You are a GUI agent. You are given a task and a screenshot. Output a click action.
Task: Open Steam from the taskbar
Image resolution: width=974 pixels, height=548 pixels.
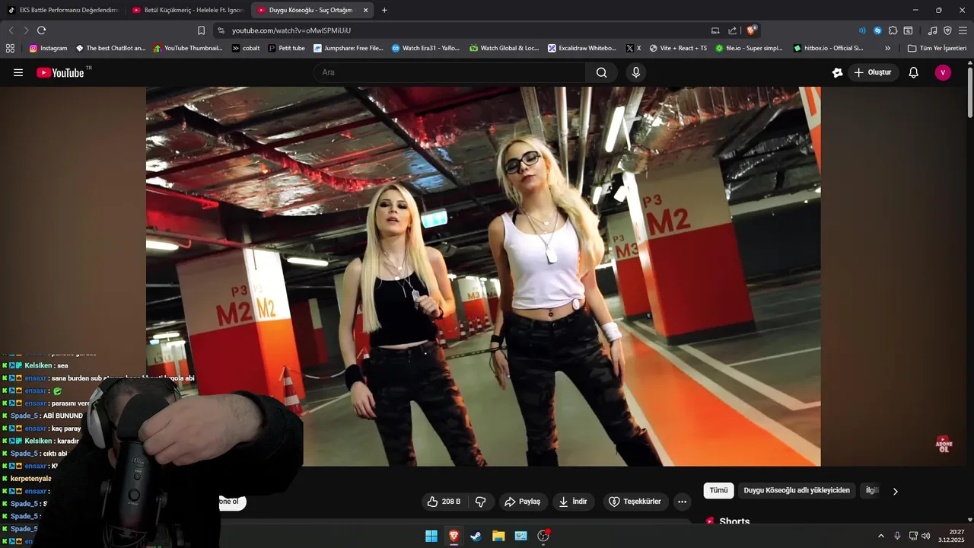pyautogui.click(x=476, y=536)
